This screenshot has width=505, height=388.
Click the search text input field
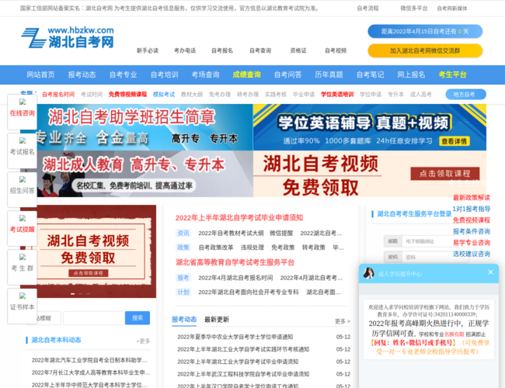click(94, 318)
